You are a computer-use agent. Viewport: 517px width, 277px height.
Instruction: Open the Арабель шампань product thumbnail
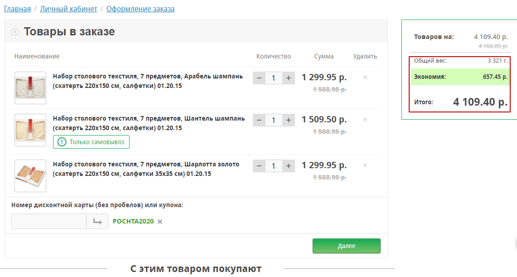point(30,88)
